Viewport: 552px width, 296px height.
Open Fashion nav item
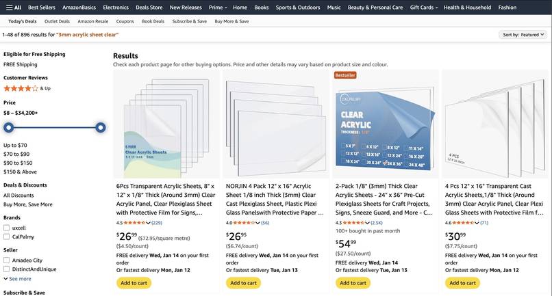tap(507, 8)
